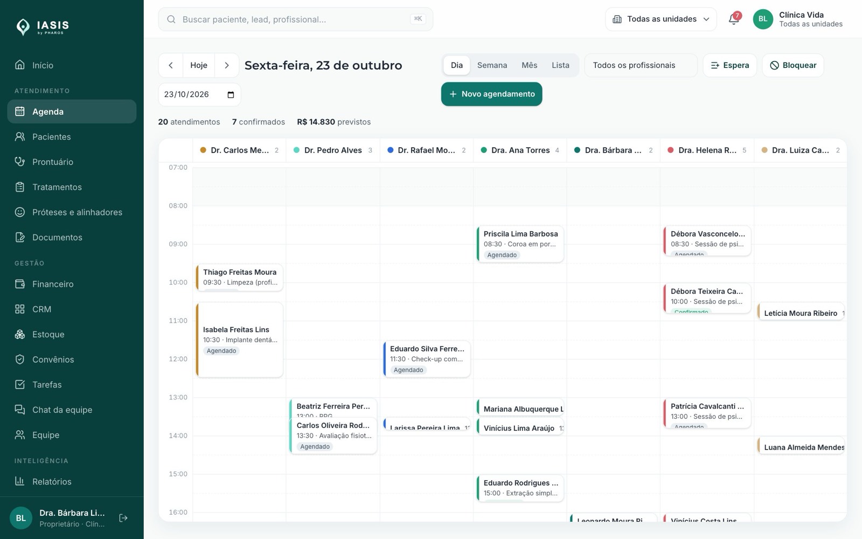The width and height of the screenshot is (862, 539).
Task: Open Prontuário section
Action: pyautogui.click(x=72, y=162)
